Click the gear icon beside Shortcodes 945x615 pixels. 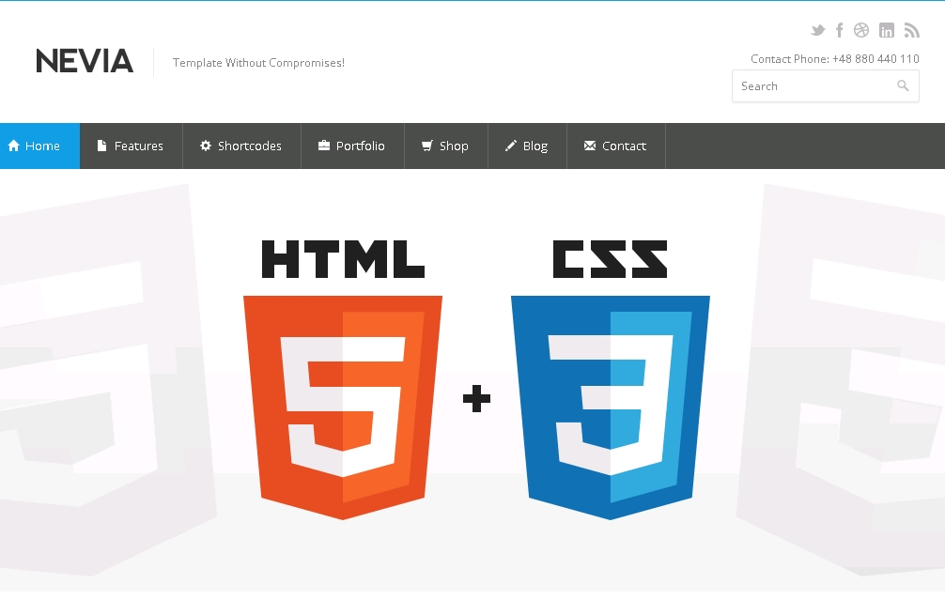point(206,146)
